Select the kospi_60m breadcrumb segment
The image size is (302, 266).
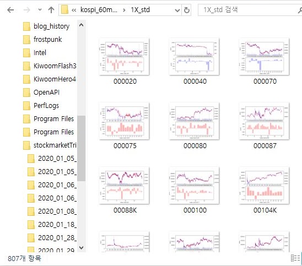(99, 9)
